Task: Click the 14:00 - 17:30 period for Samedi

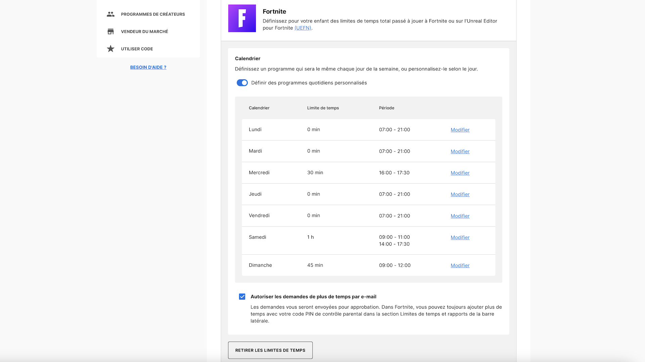Action: pyautogui.click(x=394, y=244)
